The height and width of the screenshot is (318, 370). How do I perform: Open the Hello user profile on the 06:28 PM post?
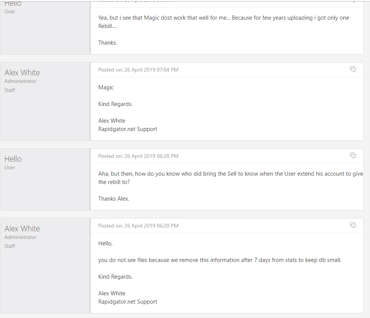[13, 159]
